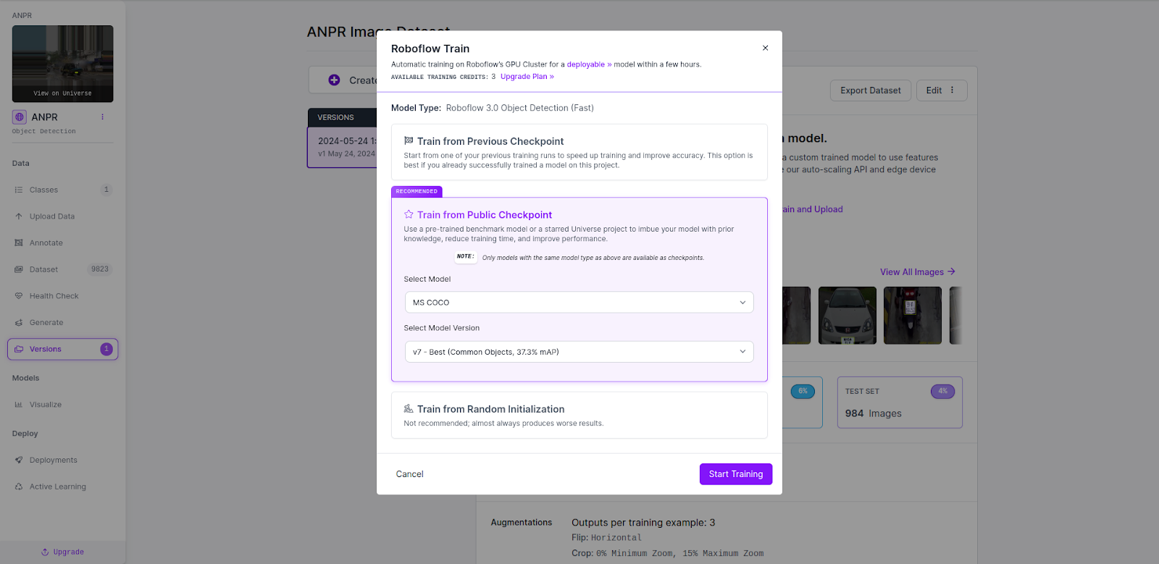The image size is (1159, 564).
Task: Cancel the training dialog
Action: point(409,474)
